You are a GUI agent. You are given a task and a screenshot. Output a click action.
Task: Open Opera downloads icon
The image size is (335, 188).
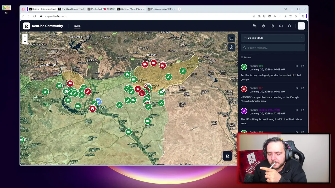285,16
